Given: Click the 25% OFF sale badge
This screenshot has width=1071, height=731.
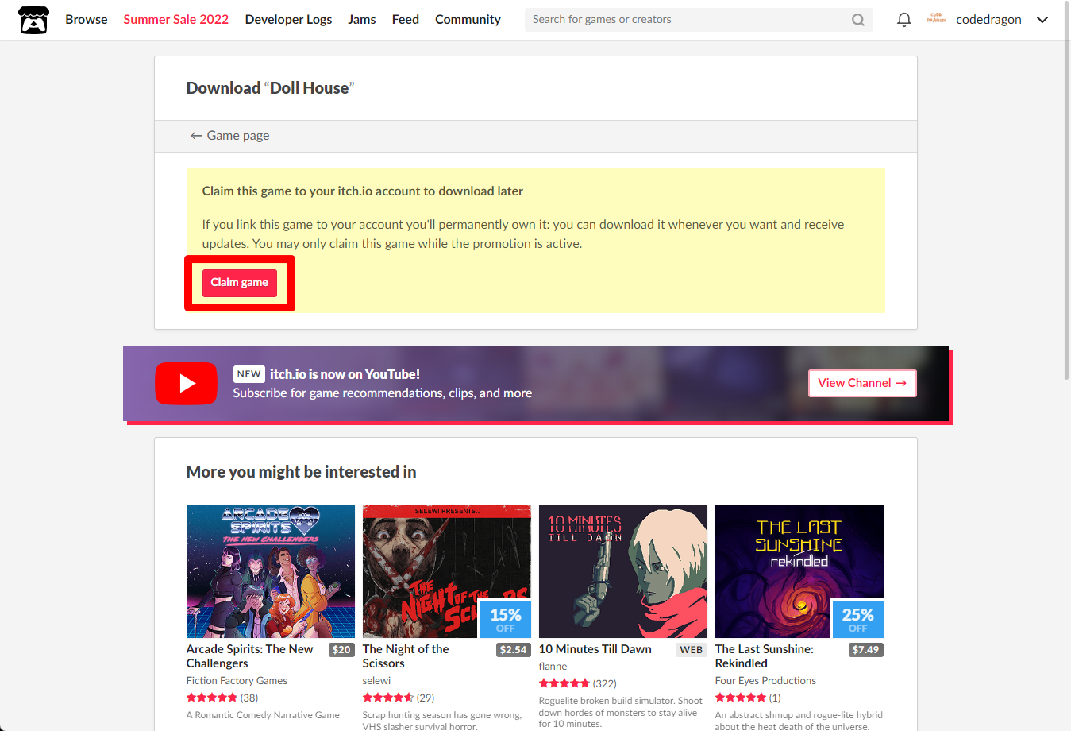Looking at the screenshot, I should [858, 619].
